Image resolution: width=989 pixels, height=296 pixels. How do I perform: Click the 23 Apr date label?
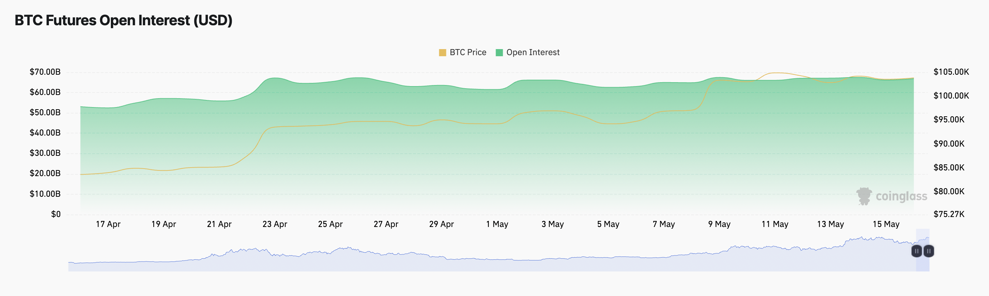coord(275,224)
